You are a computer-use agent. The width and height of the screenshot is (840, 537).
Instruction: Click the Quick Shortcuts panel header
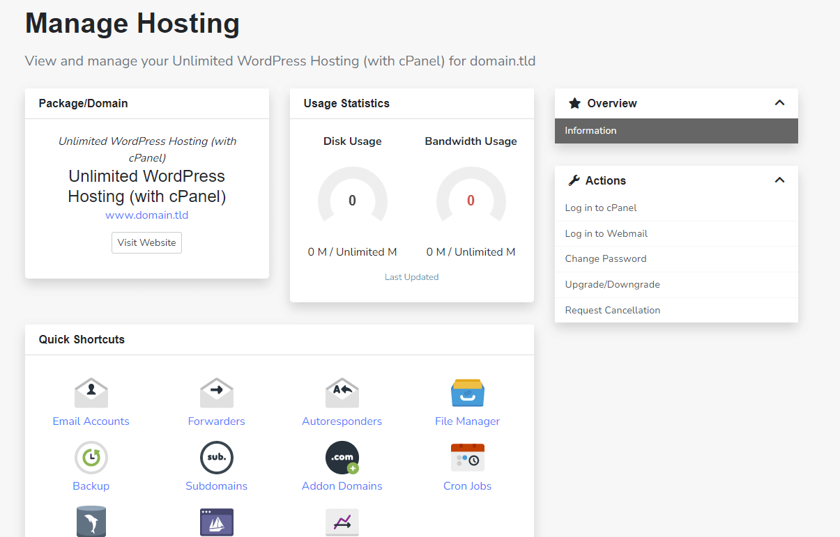click(x=280, y=340)
